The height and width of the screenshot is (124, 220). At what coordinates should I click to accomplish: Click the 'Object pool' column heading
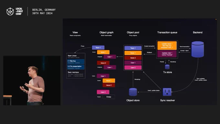[133, 32]
